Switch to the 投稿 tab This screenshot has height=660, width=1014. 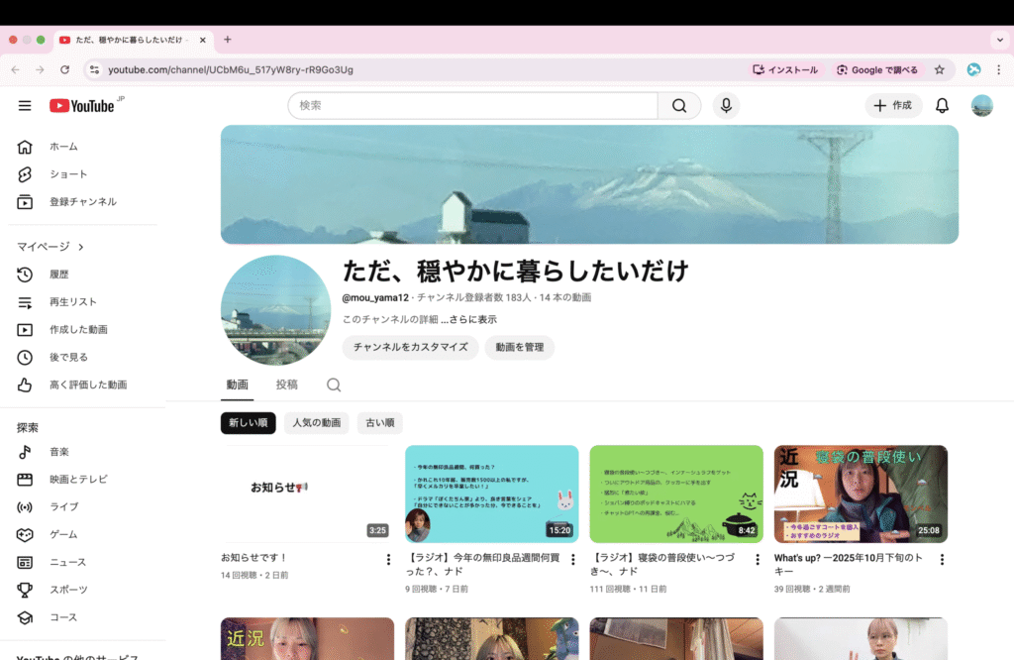[286, 385]
